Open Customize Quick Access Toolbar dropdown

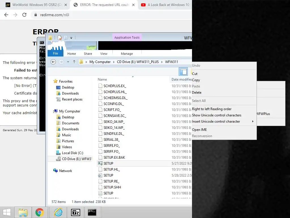[71, 38]
